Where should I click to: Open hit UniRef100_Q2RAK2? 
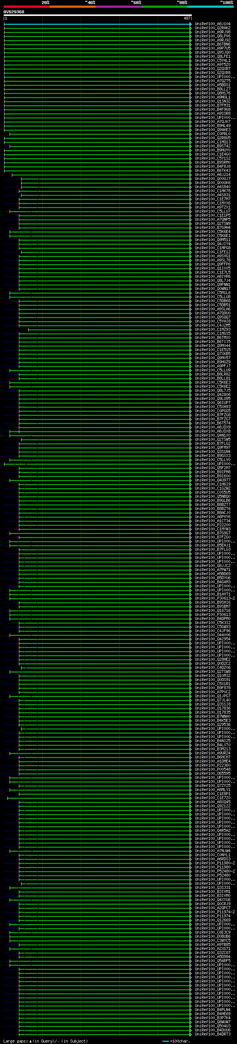213,28
